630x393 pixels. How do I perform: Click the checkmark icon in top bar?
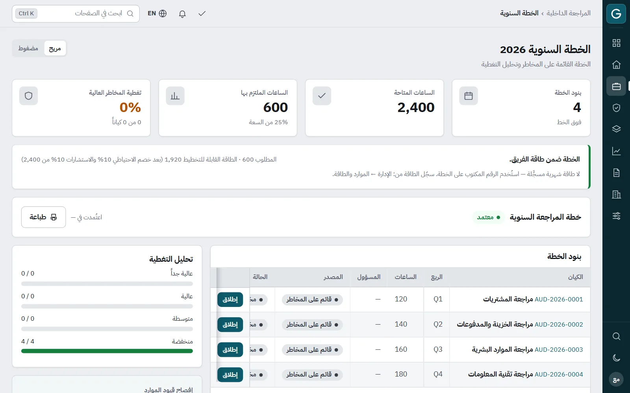click(202, 14)
